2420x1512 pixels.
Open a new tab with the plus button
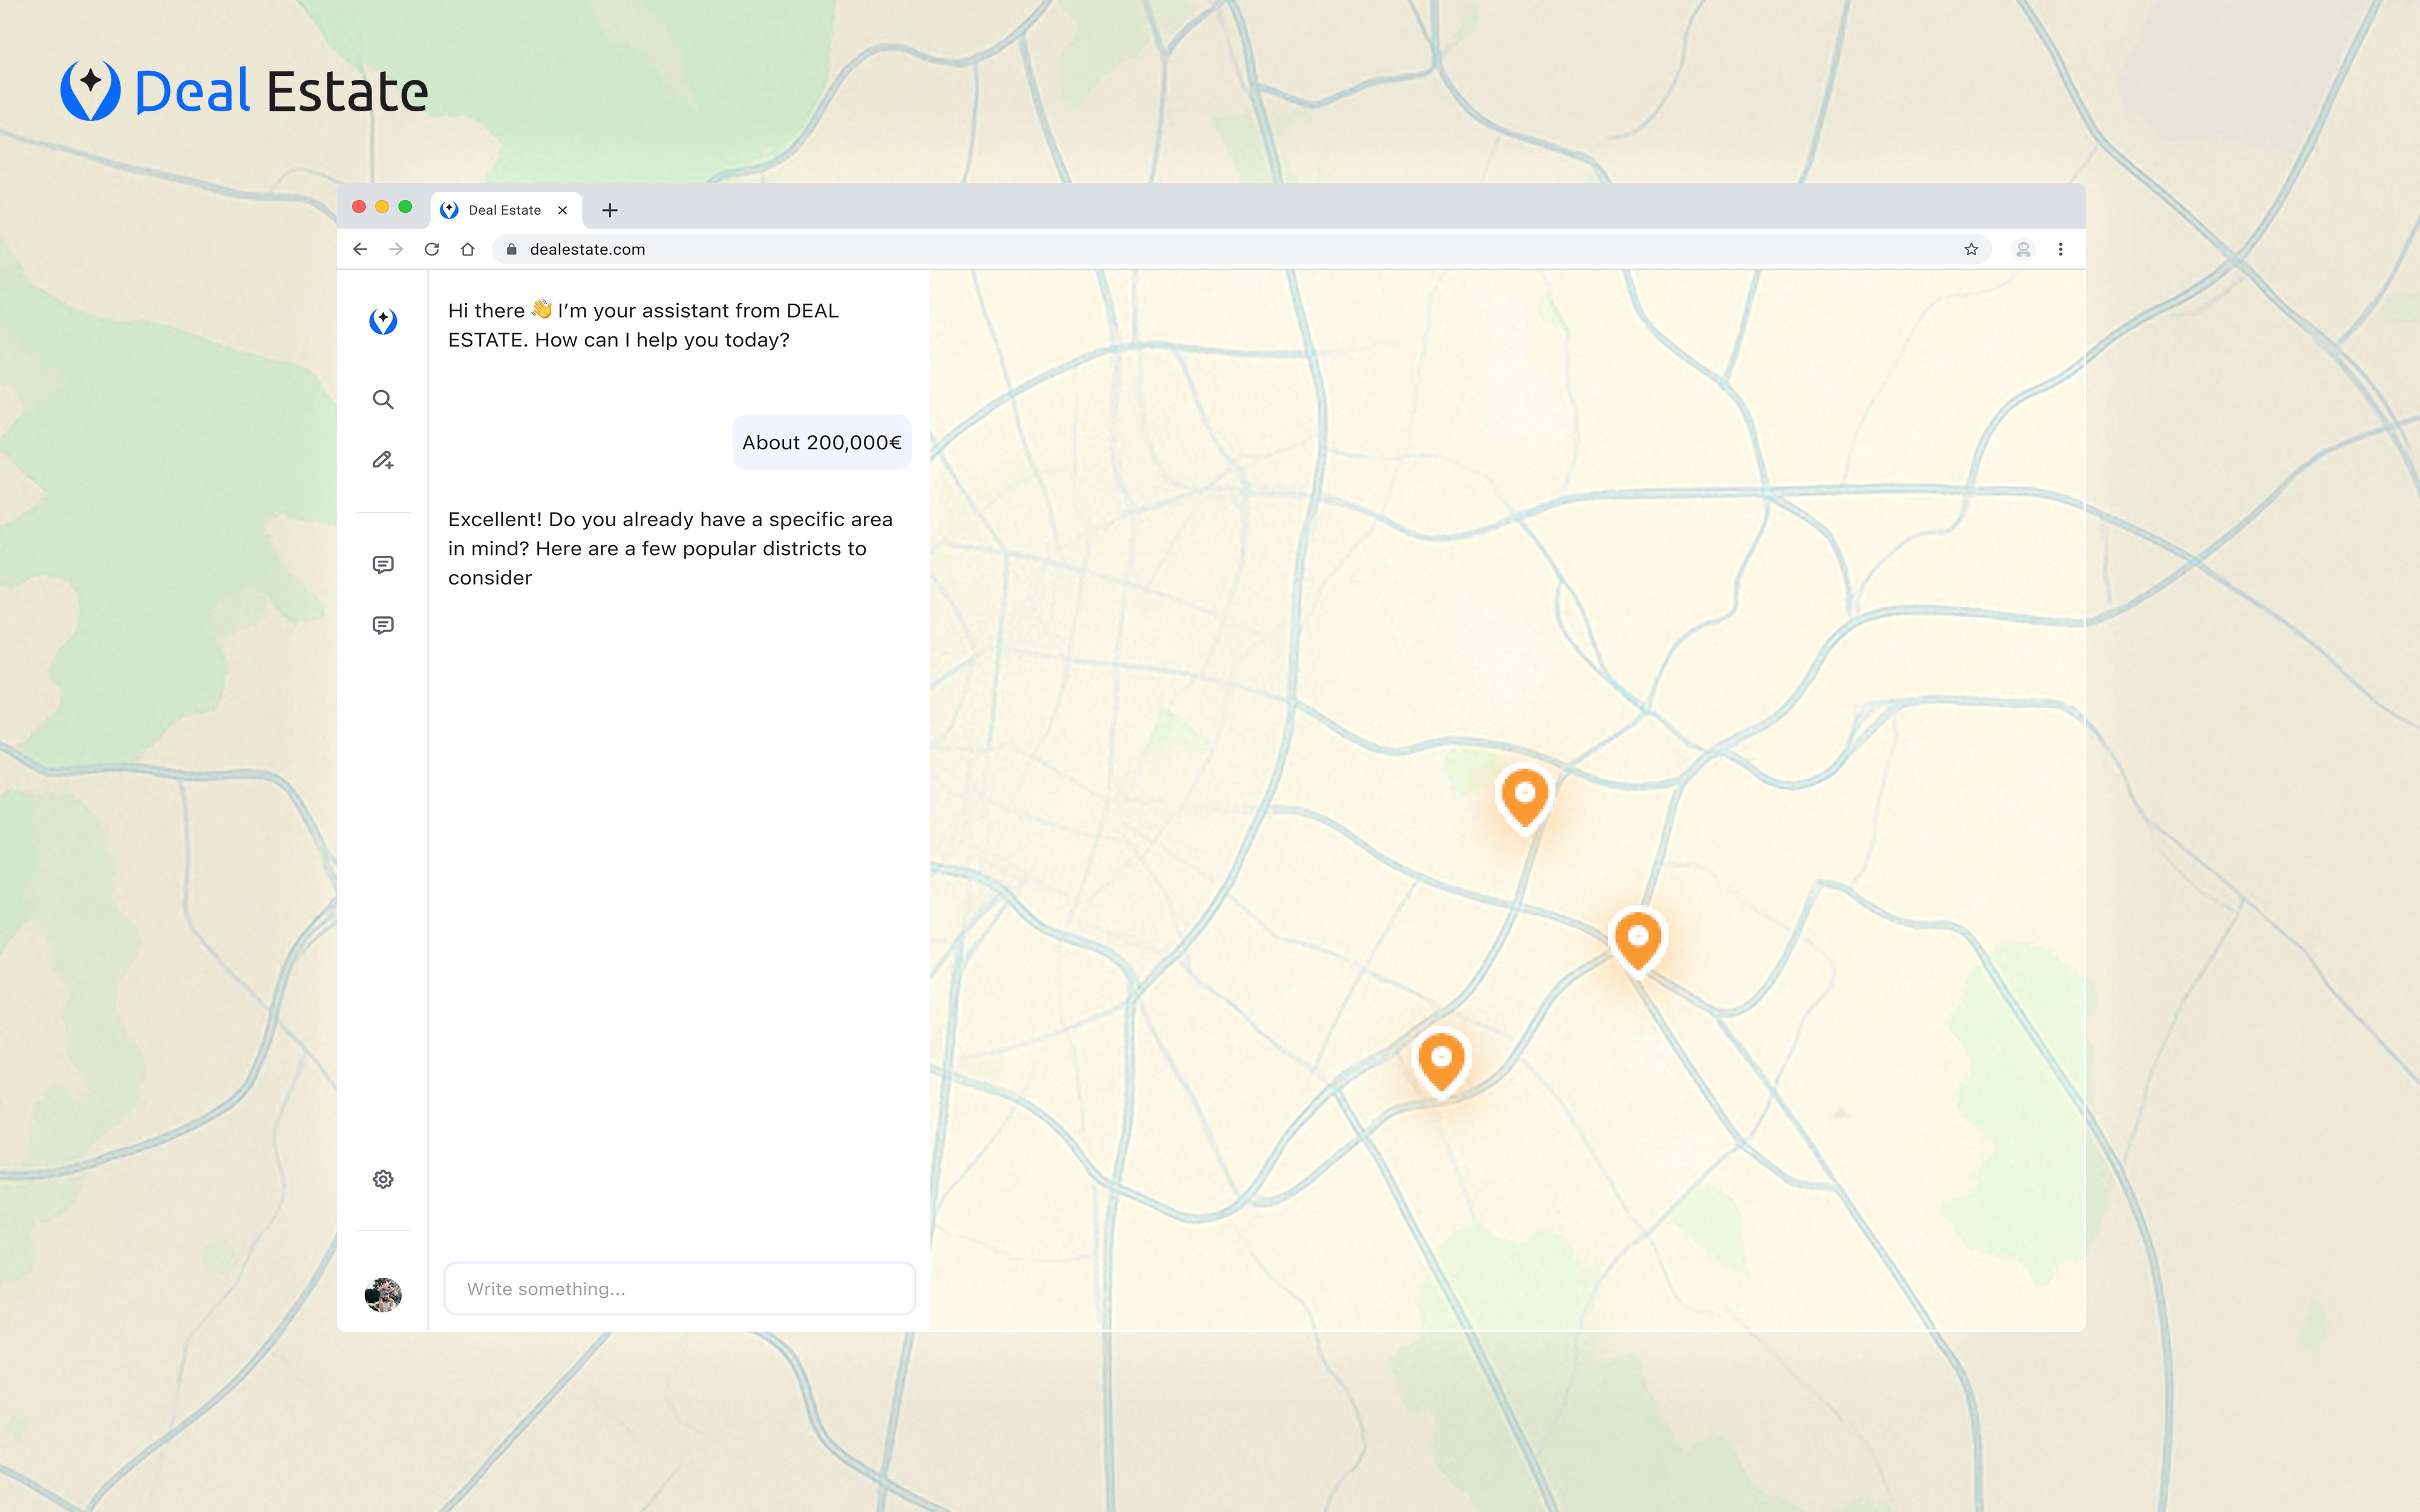(610, 210)
